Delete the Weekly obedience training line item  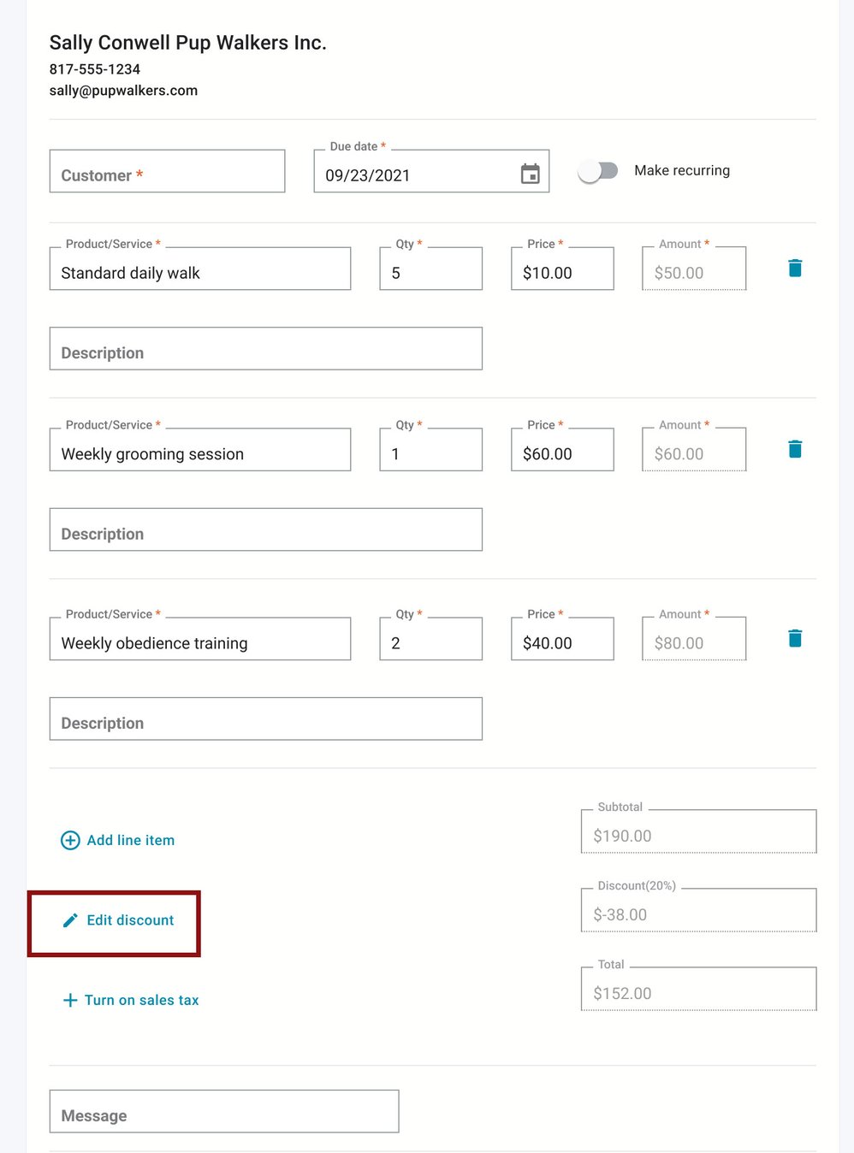[794, 638]
